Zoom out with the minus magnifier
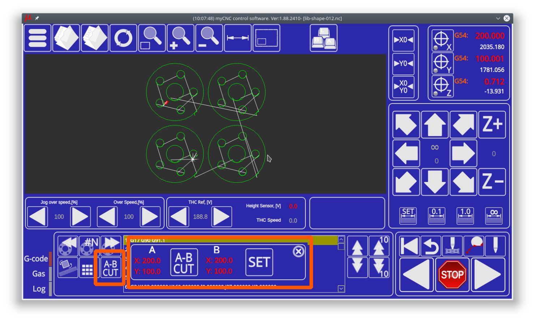 209,38
